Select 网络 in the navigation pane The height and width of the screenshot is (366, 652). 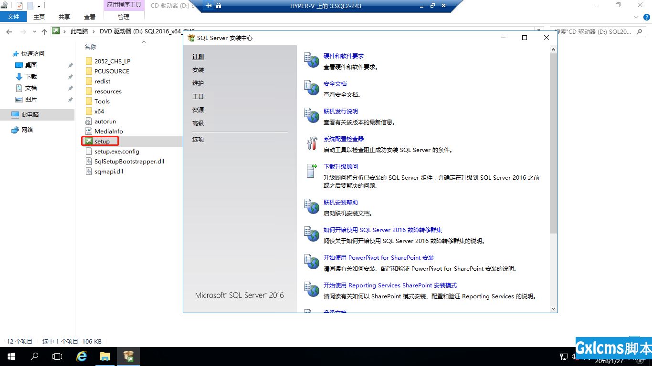pos(27,130)
